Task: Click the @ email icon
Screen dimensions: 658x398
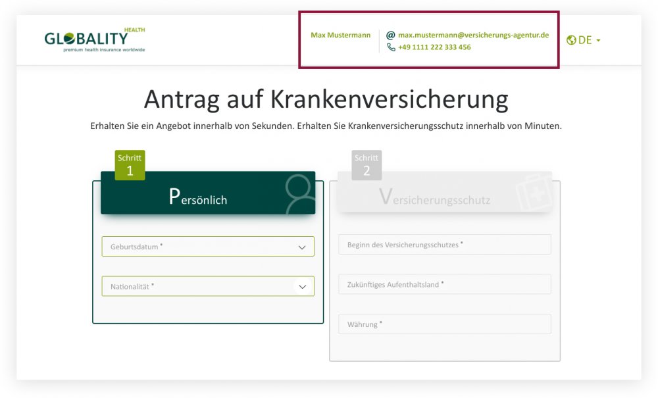Action: coord(391,35)
